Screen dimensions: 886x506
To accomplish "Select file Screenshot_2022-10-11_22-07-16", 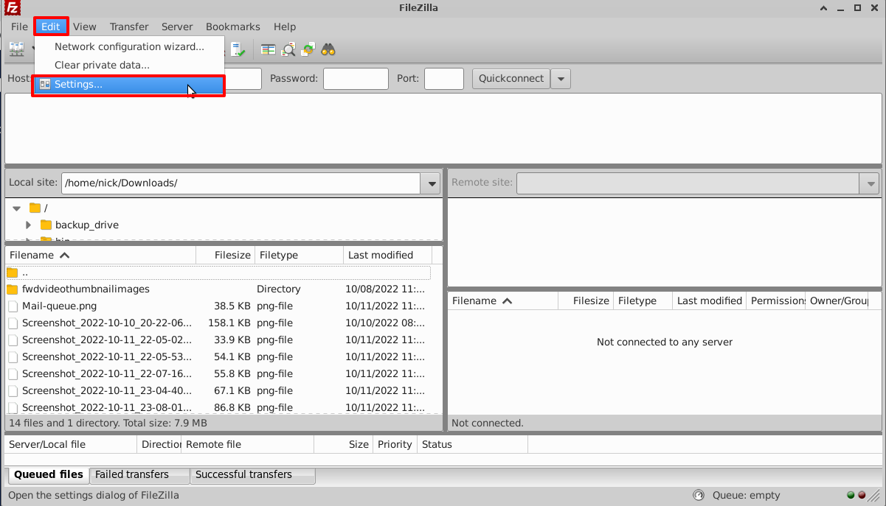I will pyautogui.click(x=106, y=374).
